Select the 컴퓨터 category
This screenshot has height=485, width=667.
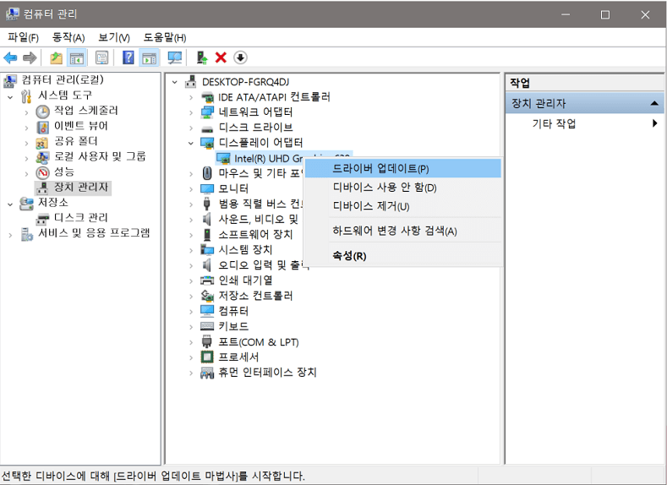point(233,311)
